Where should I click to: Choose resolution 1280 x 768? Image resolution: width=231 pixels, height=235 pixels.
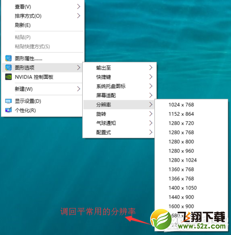pyautogui.click(x=191, y=132)
